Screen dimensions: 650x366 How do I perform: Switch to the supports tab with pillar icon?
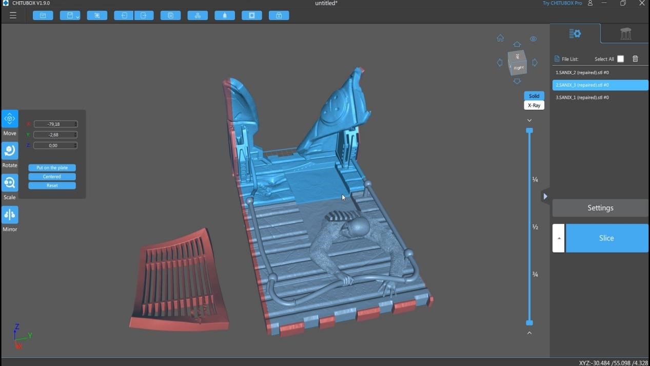click(625, 34)
